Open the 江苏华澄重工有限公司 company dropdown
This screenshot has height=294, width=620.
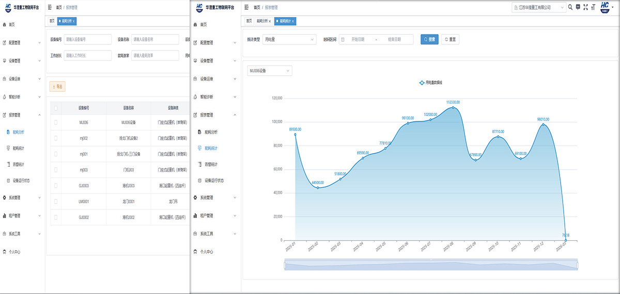tap(539, 7)
